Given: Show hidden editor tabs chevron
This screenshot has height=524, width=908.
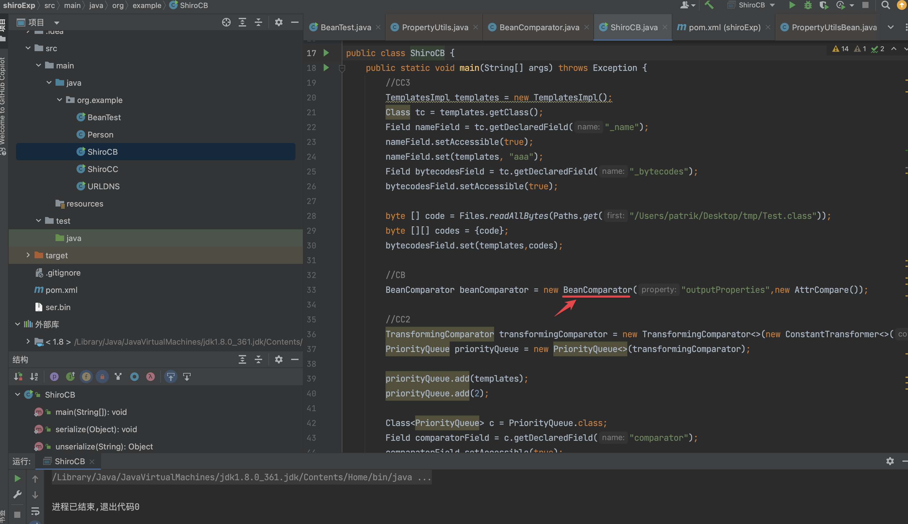Looking at the screenshot, I should (891, 27).
